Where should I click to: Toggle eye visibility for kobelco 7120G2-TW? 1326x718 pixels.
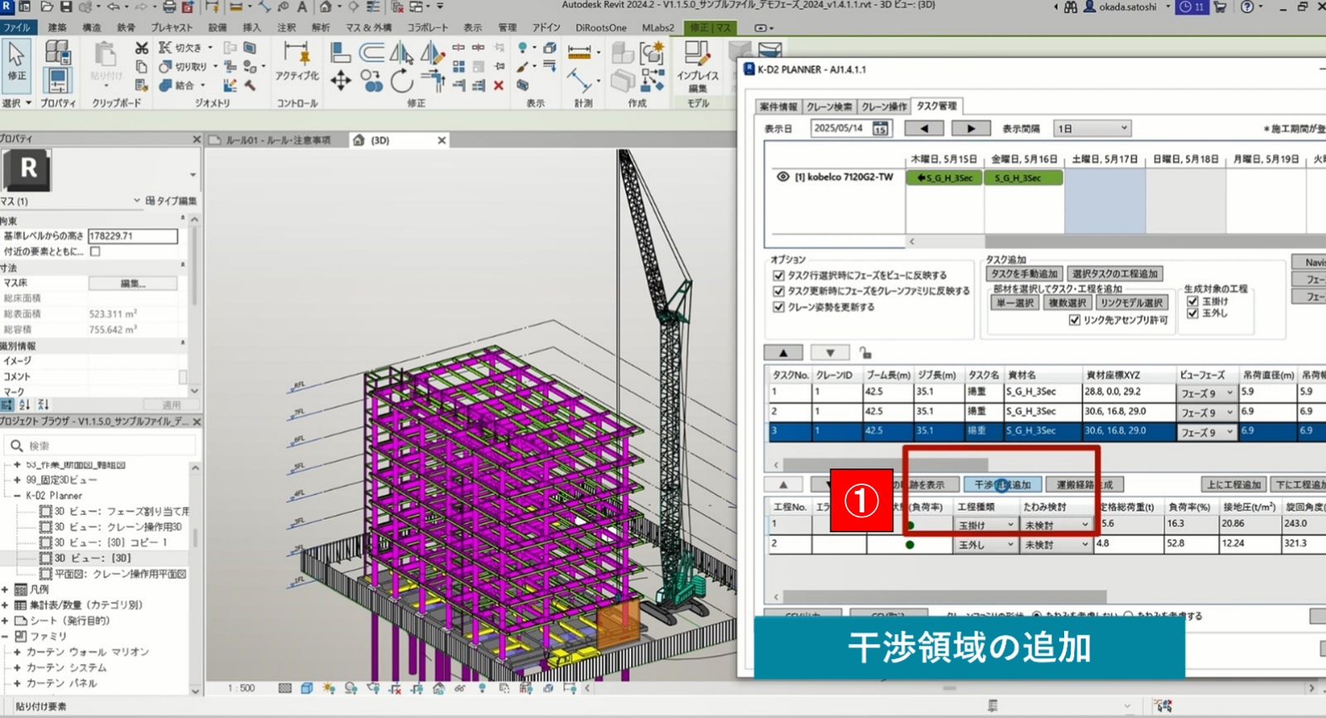pyautogui.click(x=782, y=177)
